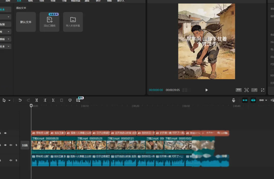The height and width of the screenshot is (179, 274).
Task: Mute the narration audio track speaker icon
Action: pos(11,160)
